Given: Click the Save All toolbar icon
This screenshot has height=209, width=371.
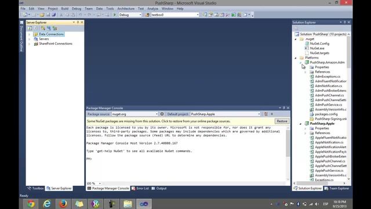Looking at the screenshot, I should [54, 15].
